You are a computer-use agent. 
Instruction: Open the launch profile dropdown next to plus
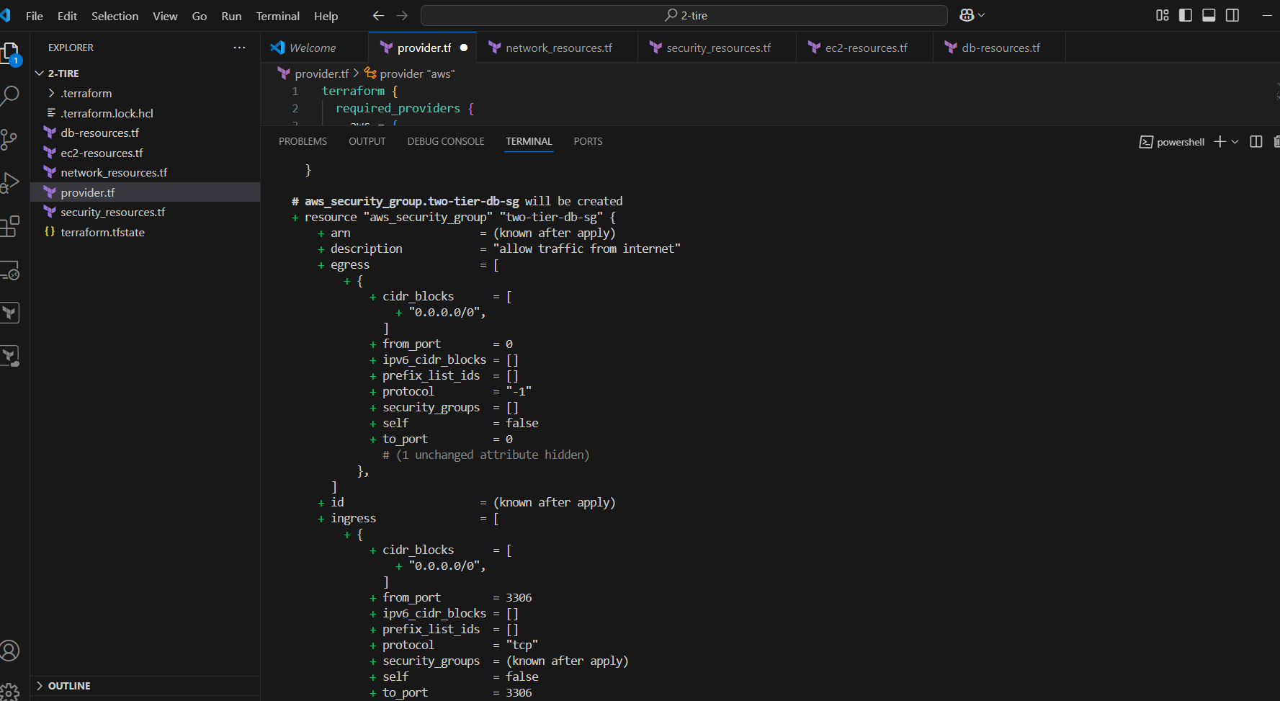pos(1235,142)
